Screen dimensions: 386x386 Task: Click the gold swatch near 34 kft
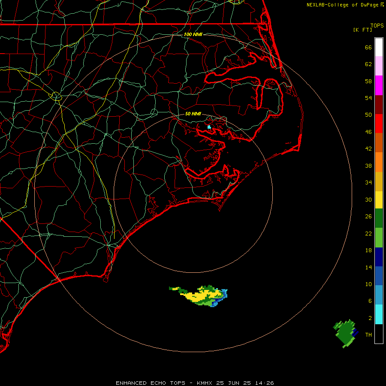[x=379, y=181]
